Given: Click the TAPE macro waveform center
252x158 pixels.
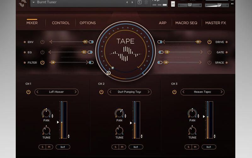Looking at the screenshot, I should tap(125, 54).
